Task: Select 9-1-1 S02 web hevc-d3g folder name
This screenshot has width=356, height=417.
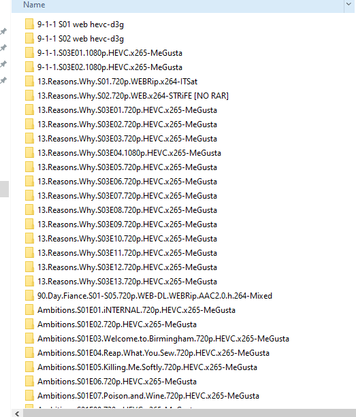Action: (x=80, y=39)
